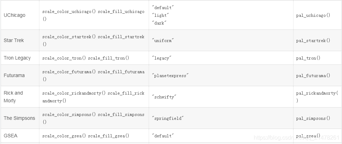The width and height of the screenshot is (342, 144).
Task: Select the "schwifty" palette type text
Action: point(164,97)
